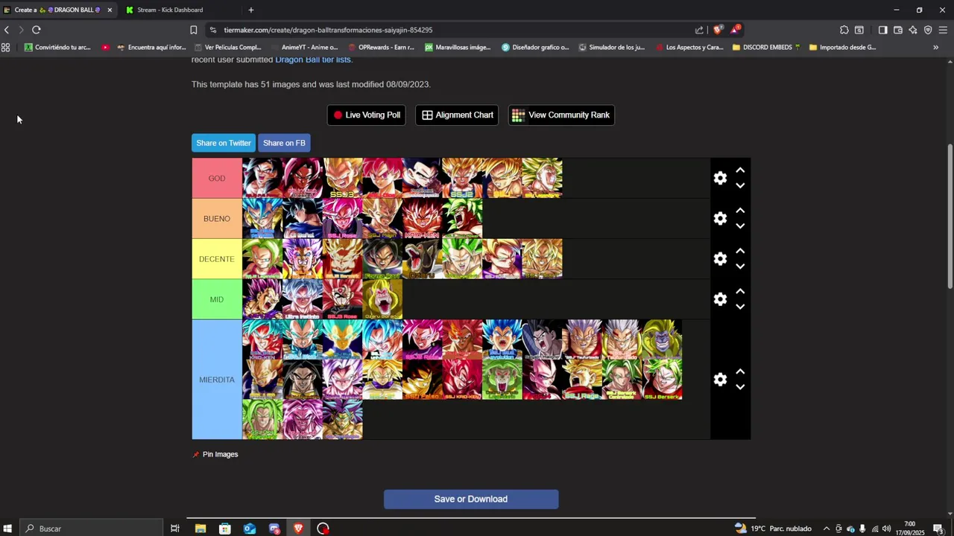Open Brave VPN shield icon

pyautogui.click(x=928, y=30)
